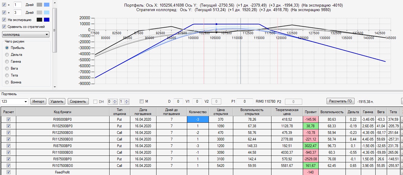Select the highlighted quantity cell -3 for RI95000BP0
Screen dimensions: 403x175
(x=197, y=119)
